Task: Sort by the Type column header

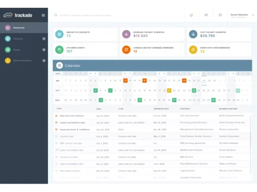Action: (121, 109)
